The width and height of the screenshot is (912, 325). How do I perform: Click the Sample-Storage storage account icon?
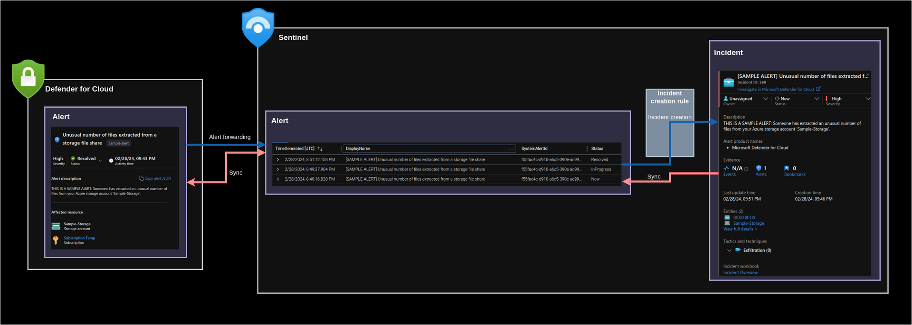click(56, 226)
